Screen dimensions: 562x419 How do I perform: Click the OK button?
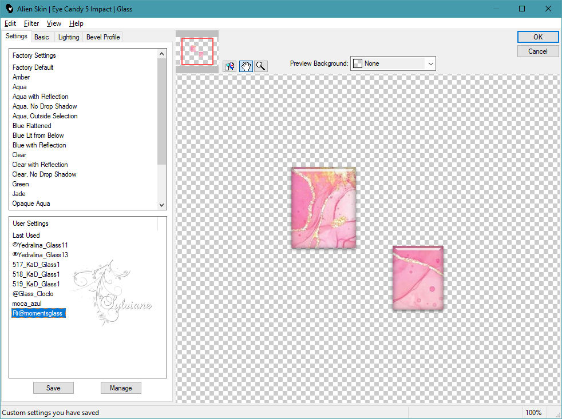(537, 37)
